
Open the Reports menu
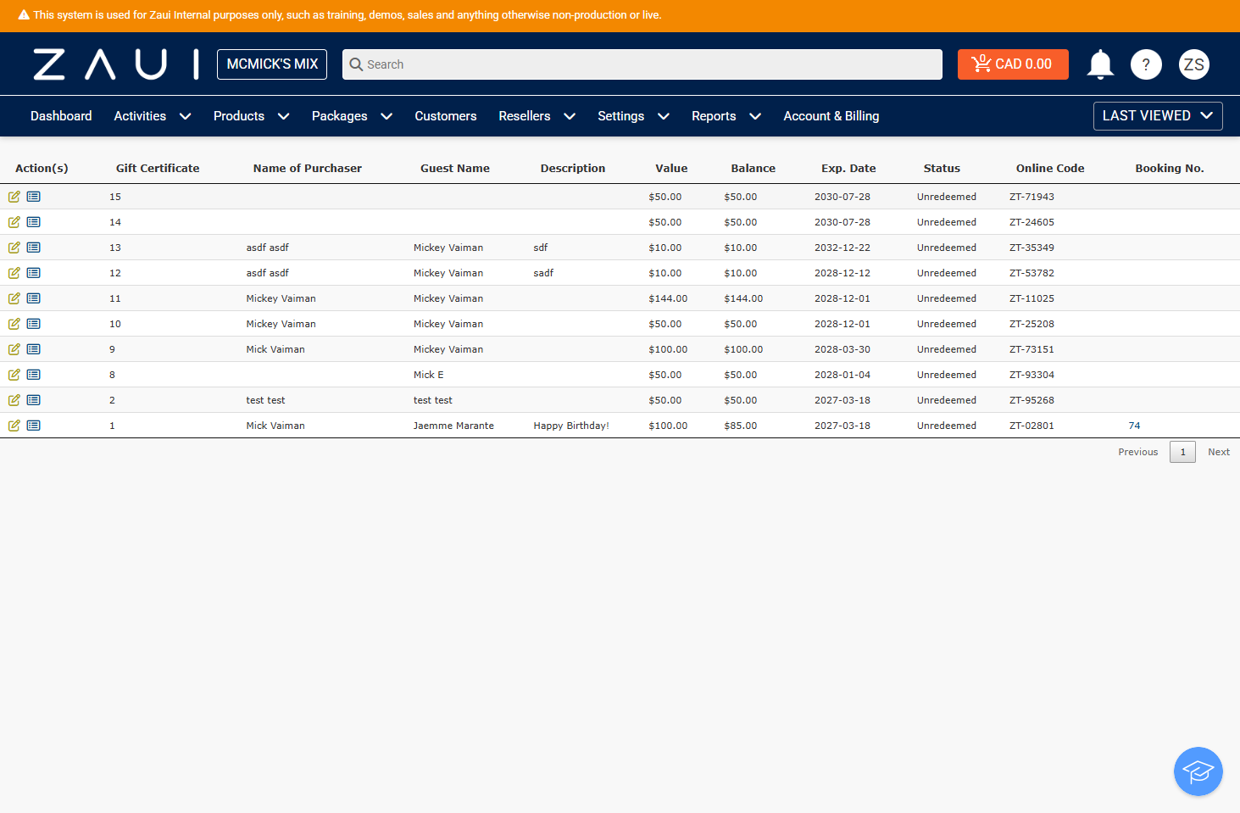[x=726, y=116]
